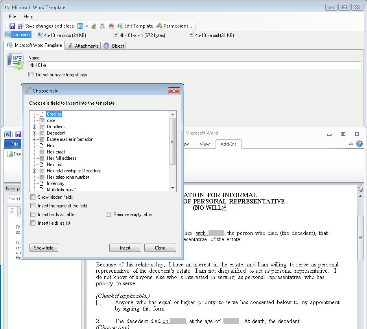Select the Heir List field

point(54,164)
